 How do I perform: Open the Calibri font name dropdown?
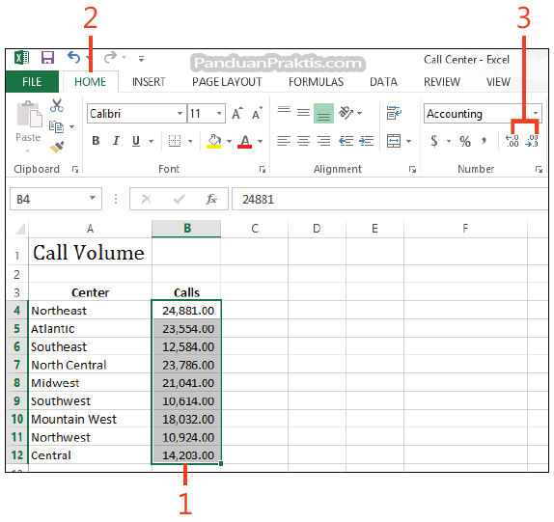[x=180, y=113]
